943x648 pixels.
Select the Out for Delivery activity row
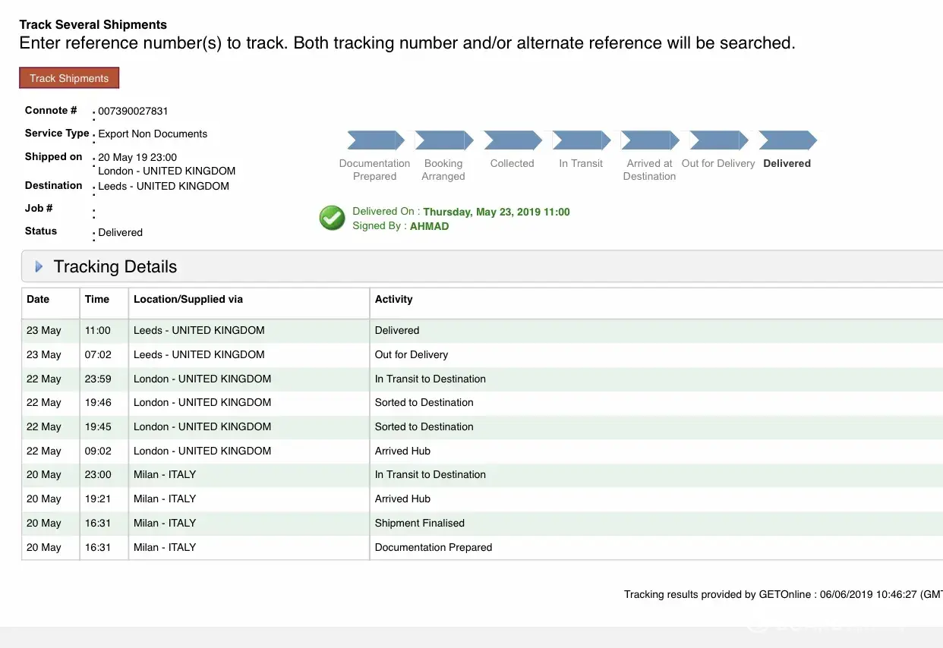coord(483,355)
